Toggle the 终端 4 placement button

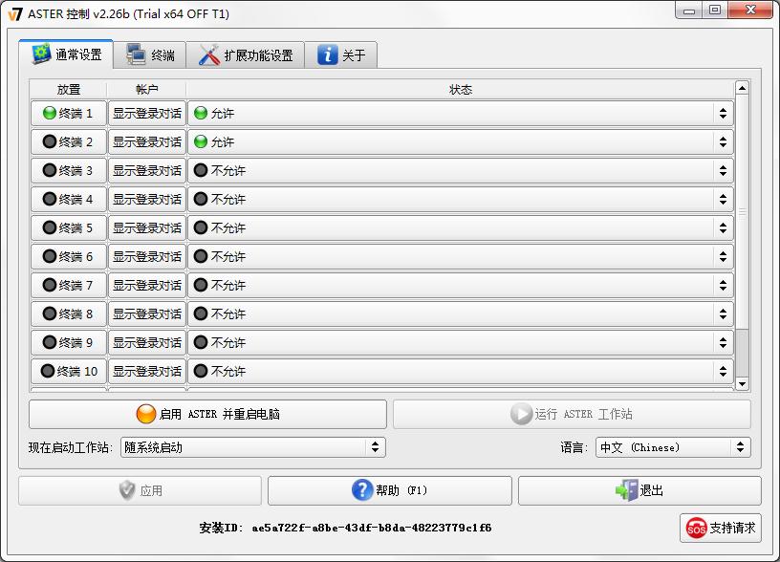tap(69, 200)
